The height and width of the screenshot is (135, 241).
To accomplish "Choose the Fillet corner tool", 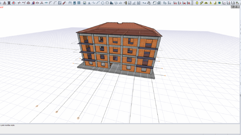I will 51,3.
